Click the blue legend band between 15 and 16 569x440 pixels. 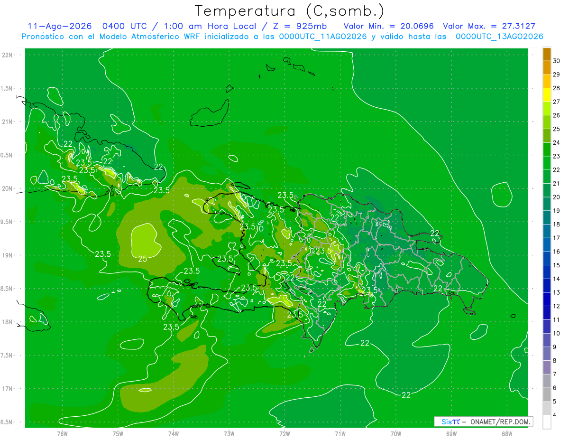[547, 259]
